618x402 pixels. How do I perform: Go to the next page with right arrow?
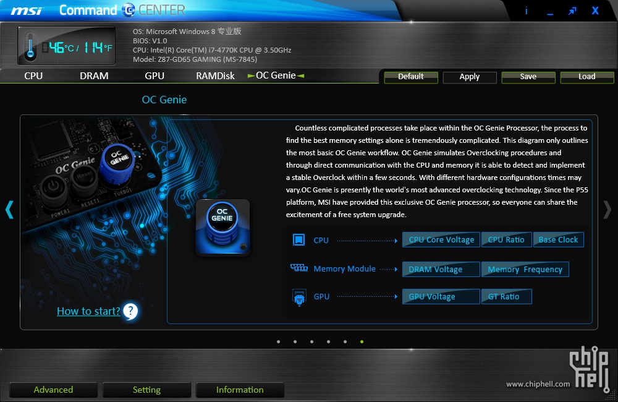607,210
